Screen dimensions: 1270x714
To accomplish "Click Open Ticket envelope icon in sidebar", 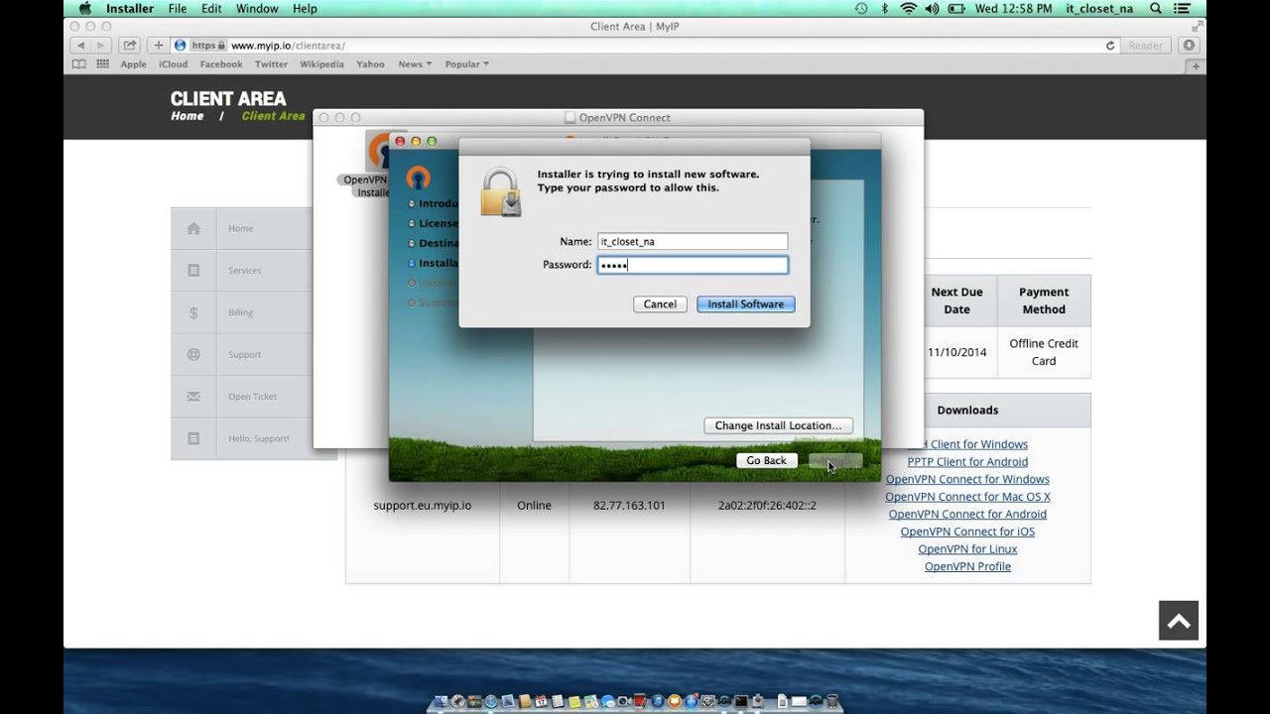I will click(193, 397).
